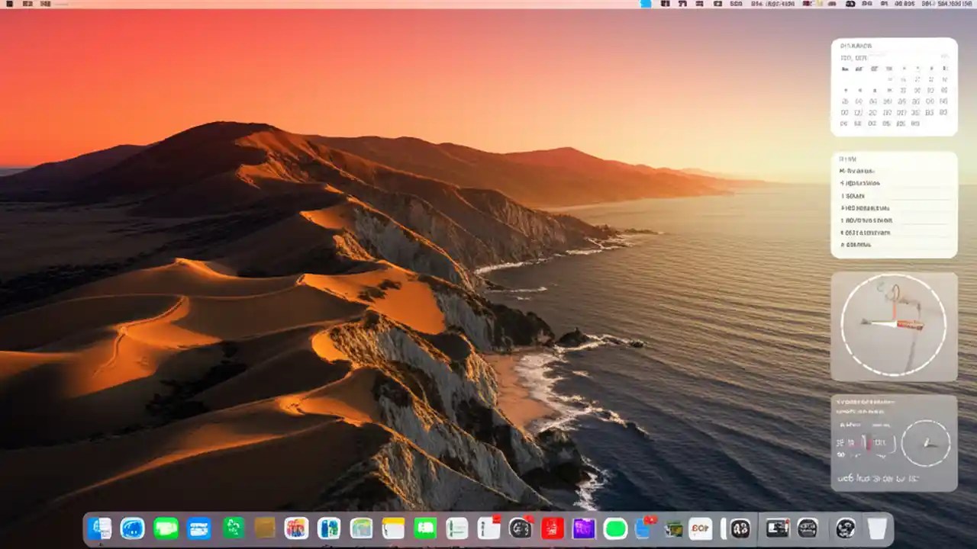Image resolution: width=977 pixels, height=549 pixels.
Task: Launch Safari from the Dock
Action: tap(132, 527)
